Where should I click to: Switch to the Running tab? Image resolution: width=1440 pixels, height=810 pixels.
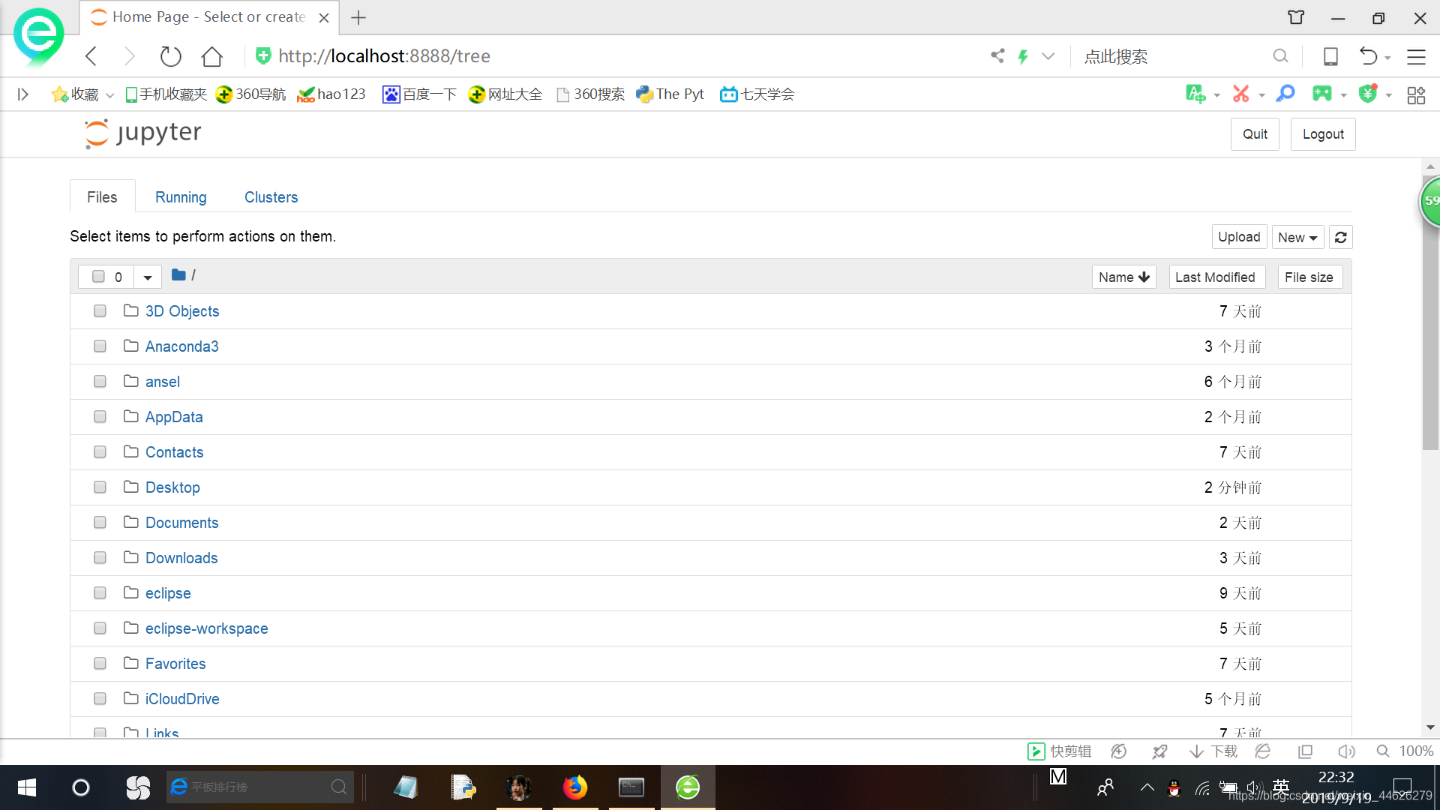point(181,196)
